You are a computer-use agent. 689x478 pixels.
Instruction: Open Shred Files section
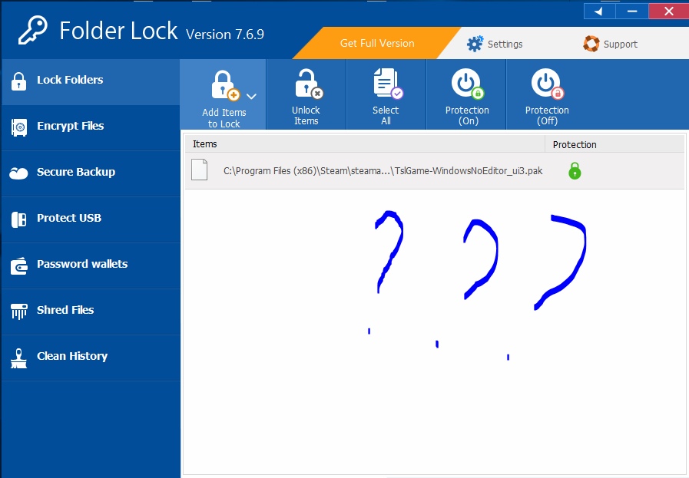click(x=91, y=312)
